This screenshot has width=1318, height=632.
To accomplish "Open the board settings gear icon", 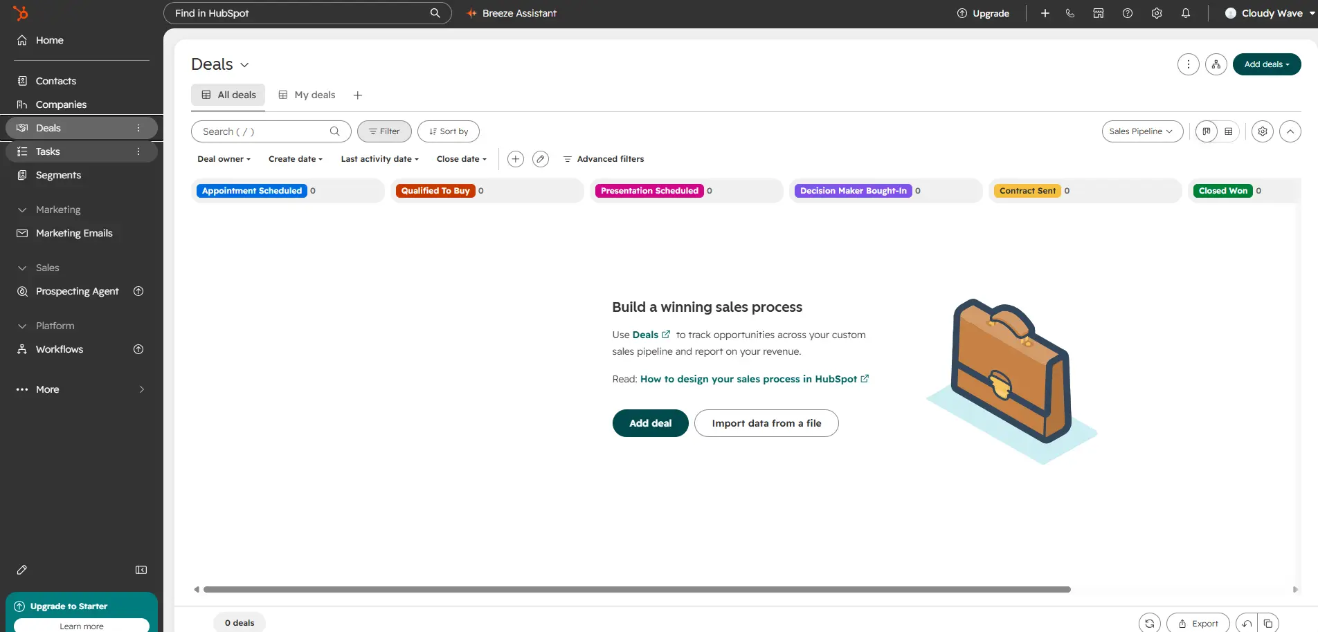I will [x=1263, y=131].
